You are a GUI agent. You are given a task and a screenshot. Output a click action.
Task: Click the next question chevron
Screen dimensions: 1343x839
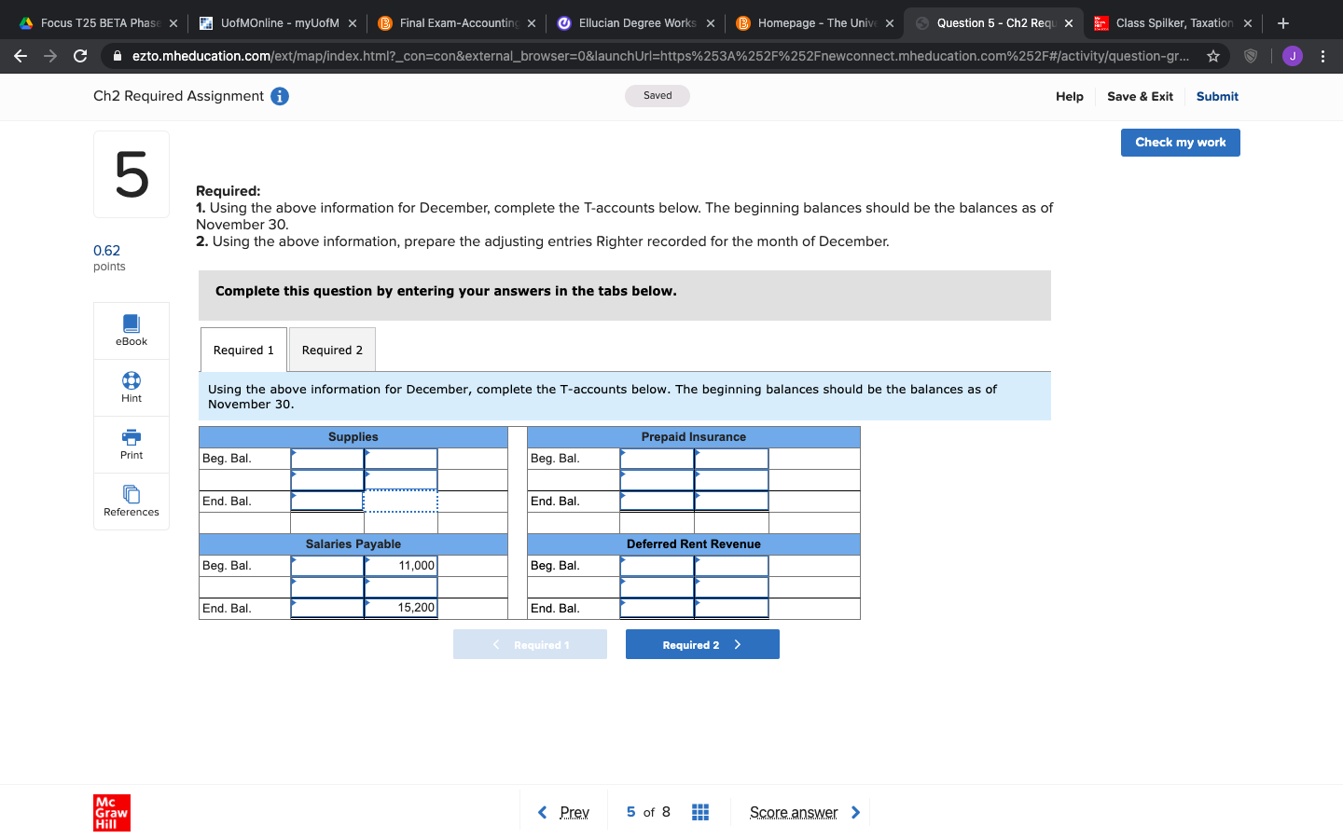(x=855, y=812)
